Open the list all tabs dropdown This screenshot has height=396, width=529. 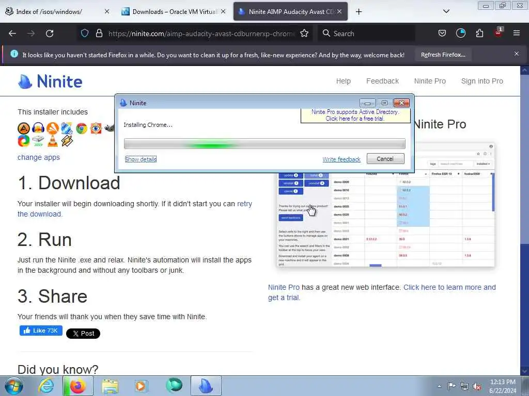coord(446,11)
